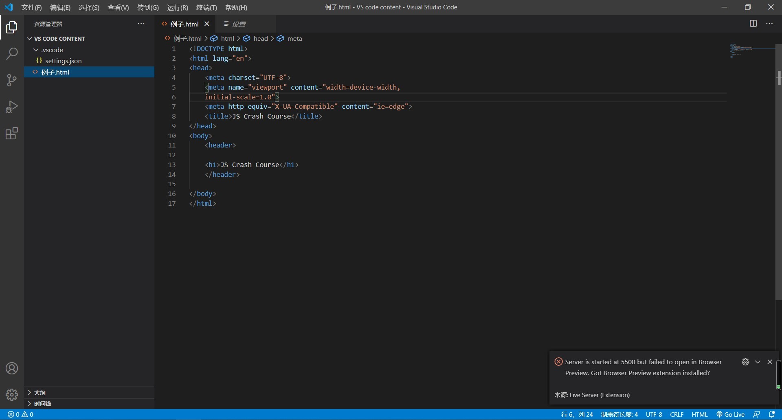
Task: Collapse the VS CODE CONTENT folder section
Action: click(x=29, y=39)
